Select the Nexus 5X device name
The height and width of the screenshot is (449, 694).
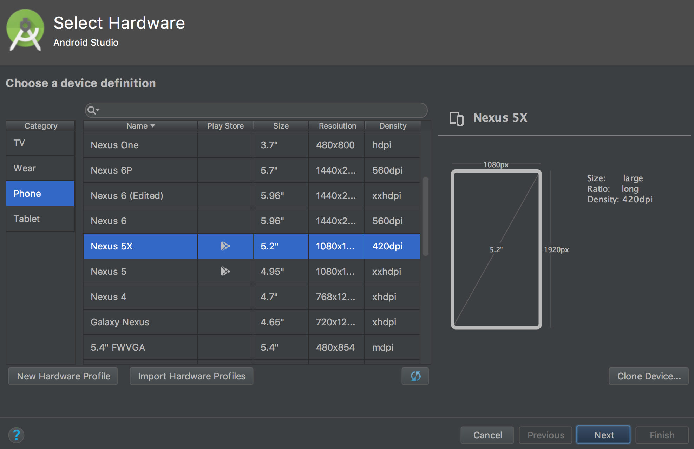112,246
